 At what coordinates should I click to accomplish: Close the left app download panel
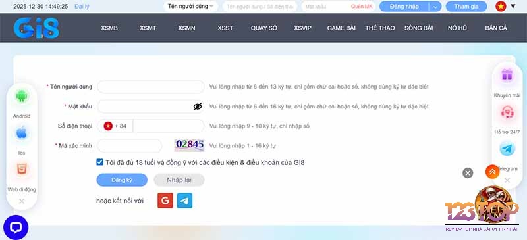(22, 201)
